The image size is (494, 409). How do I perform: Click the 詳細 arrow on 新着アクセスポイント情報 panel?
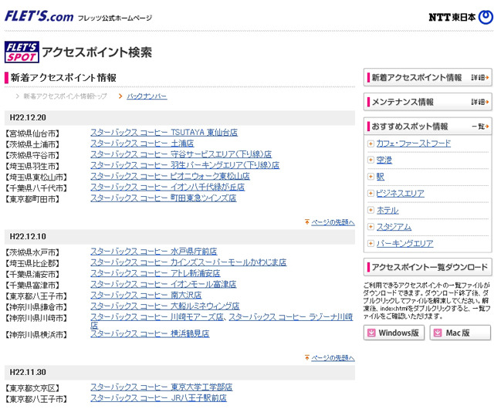click(x=480, y=77)
